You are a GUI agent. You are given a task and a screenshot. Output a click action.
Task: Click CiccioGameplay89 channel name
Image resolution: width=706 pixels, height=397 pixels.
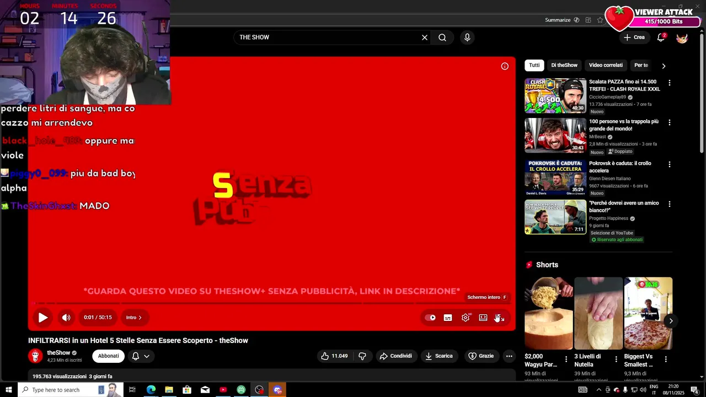point(608,97)
